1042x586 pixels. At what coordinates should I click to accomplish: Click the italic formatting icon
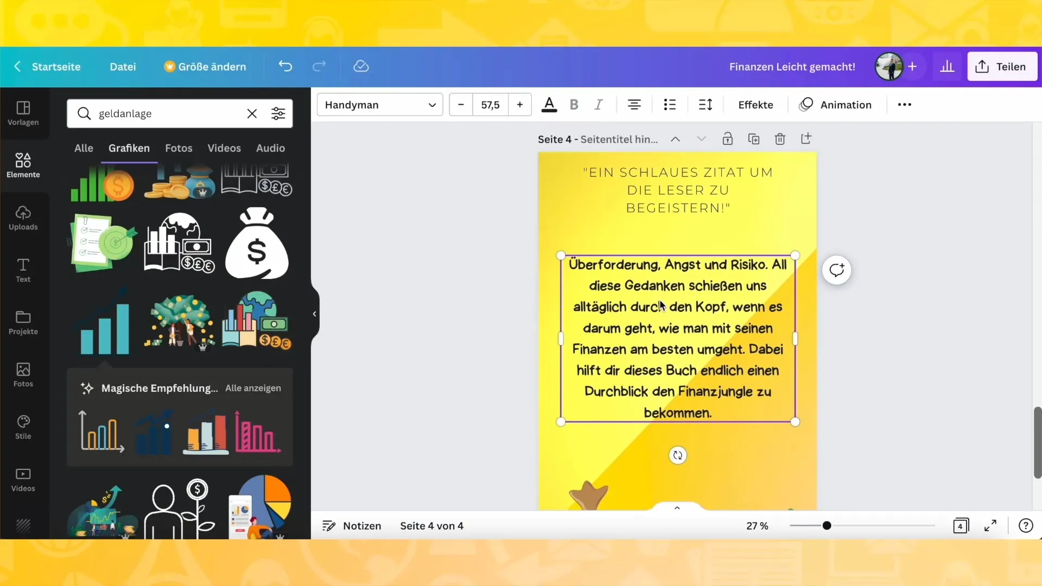(x=598, y=105)
